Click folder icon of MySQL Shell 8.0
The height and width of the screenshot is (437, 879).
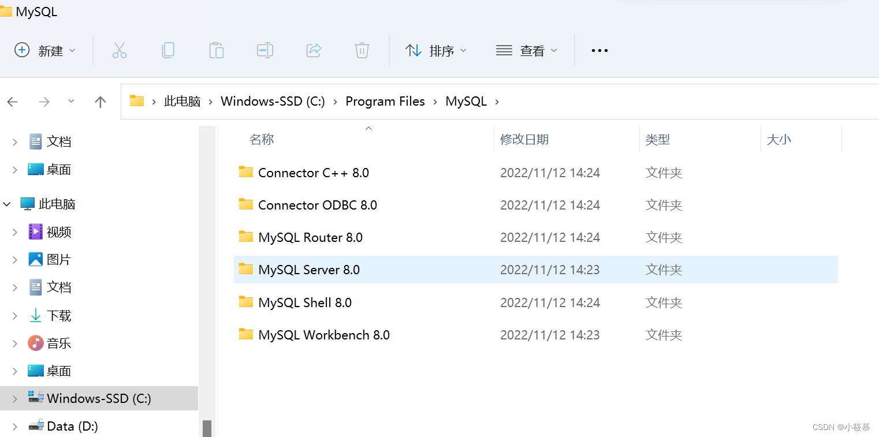(x=246, y=301)
